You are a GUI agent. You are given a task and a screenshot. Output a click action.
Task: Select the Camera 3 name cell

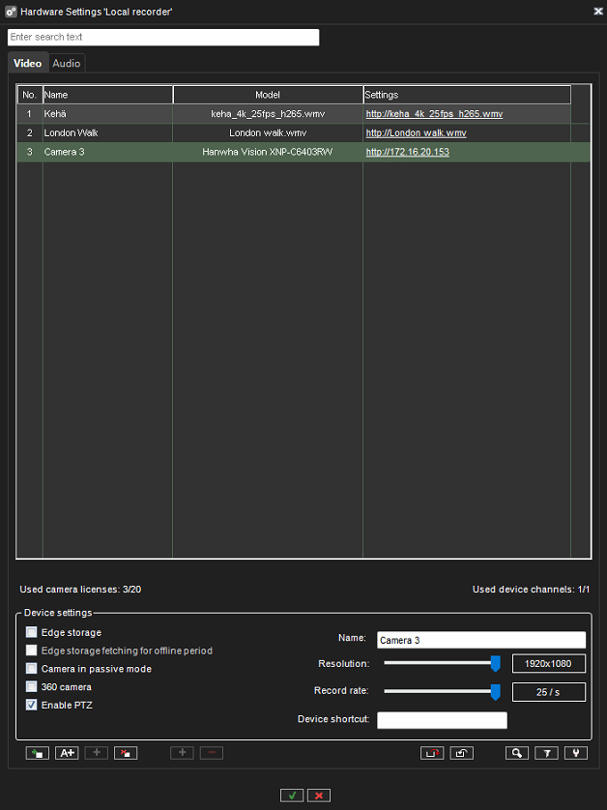107,152
